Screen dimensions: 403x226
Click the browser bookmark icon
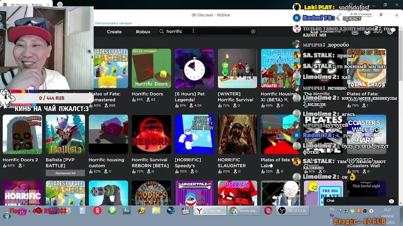(x=381, y=15)
